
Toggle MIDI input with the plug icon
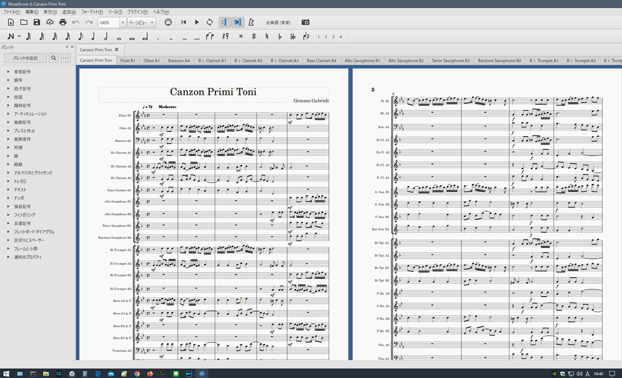(x=168, y=22)
